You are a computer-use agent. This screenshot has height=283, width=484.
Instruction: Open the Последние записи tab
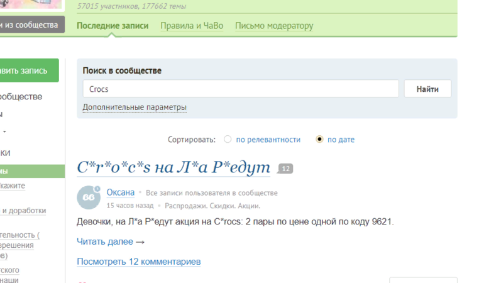pos(113,26)
